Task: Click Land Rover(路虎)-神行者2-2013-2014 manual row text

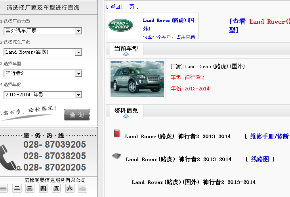Action: tap(178, 136)
